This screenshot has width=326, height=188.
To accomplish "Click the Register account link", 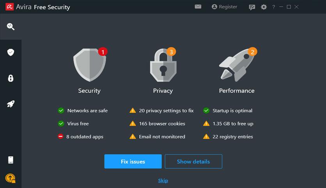I will tap(224, 7).
